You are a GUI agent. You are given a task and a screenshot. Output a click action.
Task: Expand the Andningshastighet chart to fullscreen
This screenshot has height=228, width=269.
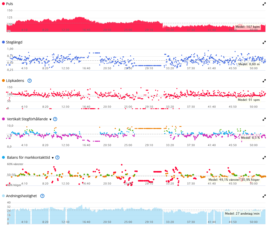point(264,196)
